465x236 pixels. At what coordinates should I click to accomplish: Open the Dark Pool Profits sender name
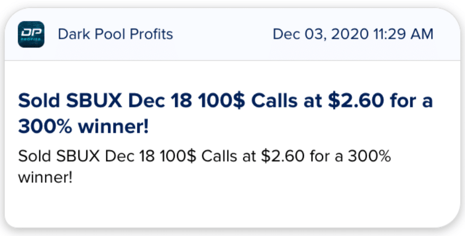(x=115, y=34)
